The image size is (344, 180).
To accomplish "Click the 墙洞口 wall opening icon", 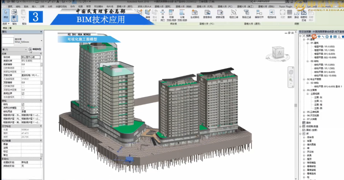I will click(x=163, y=14).
